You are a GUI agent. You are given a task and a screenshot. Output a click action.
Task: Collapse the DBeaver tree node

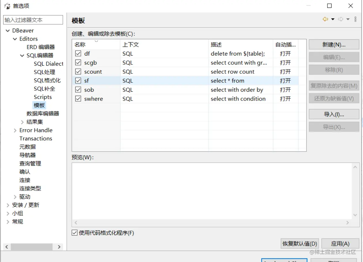[x=8, y=31]
